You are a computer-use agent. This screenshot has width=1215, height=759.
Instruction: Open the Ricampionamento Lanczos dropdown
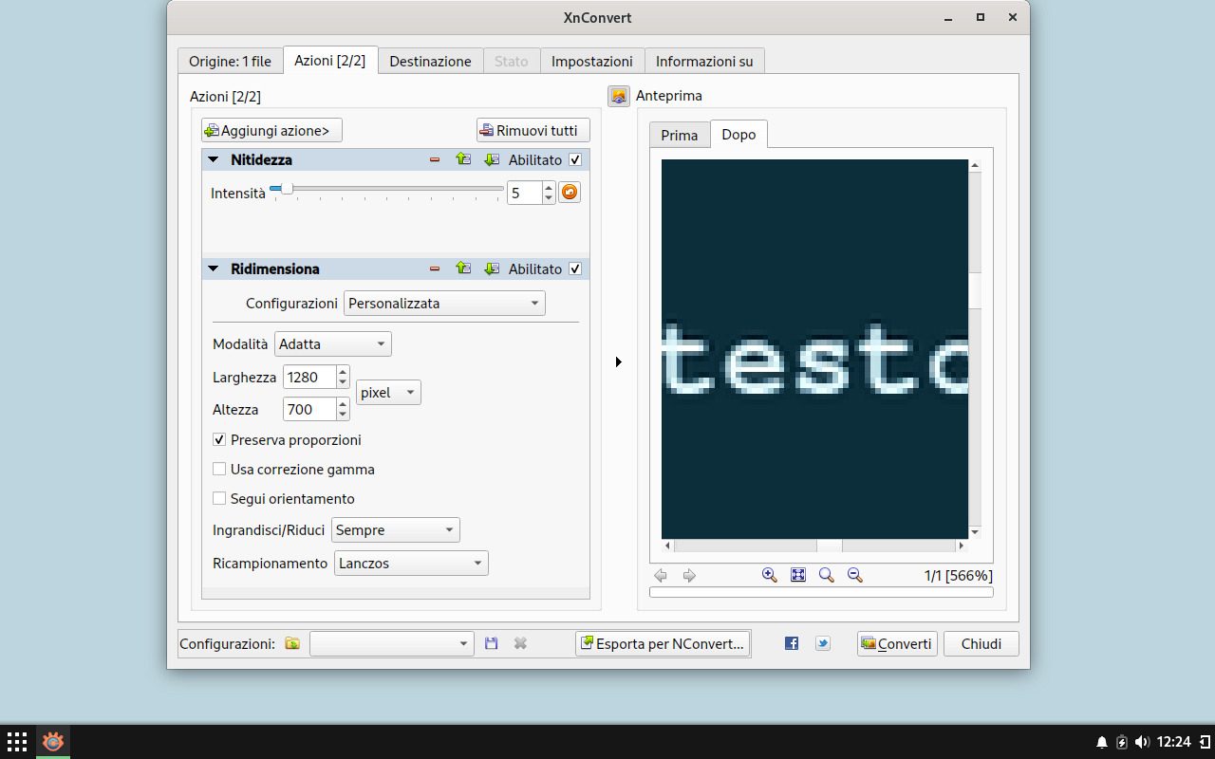point(411,564)
